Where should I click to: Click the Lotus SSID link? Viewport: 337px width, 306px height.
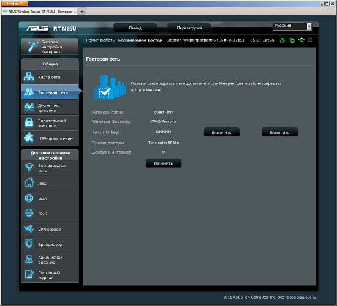pyautogui.click(x=268, y=40)
